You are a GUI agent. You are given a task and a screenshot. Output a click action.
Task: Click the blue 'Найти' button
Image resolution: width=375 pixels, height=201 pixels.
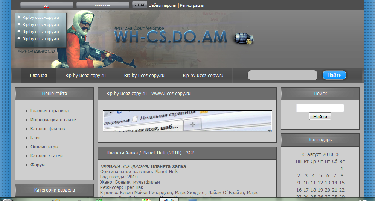click(x=334, y=75)
